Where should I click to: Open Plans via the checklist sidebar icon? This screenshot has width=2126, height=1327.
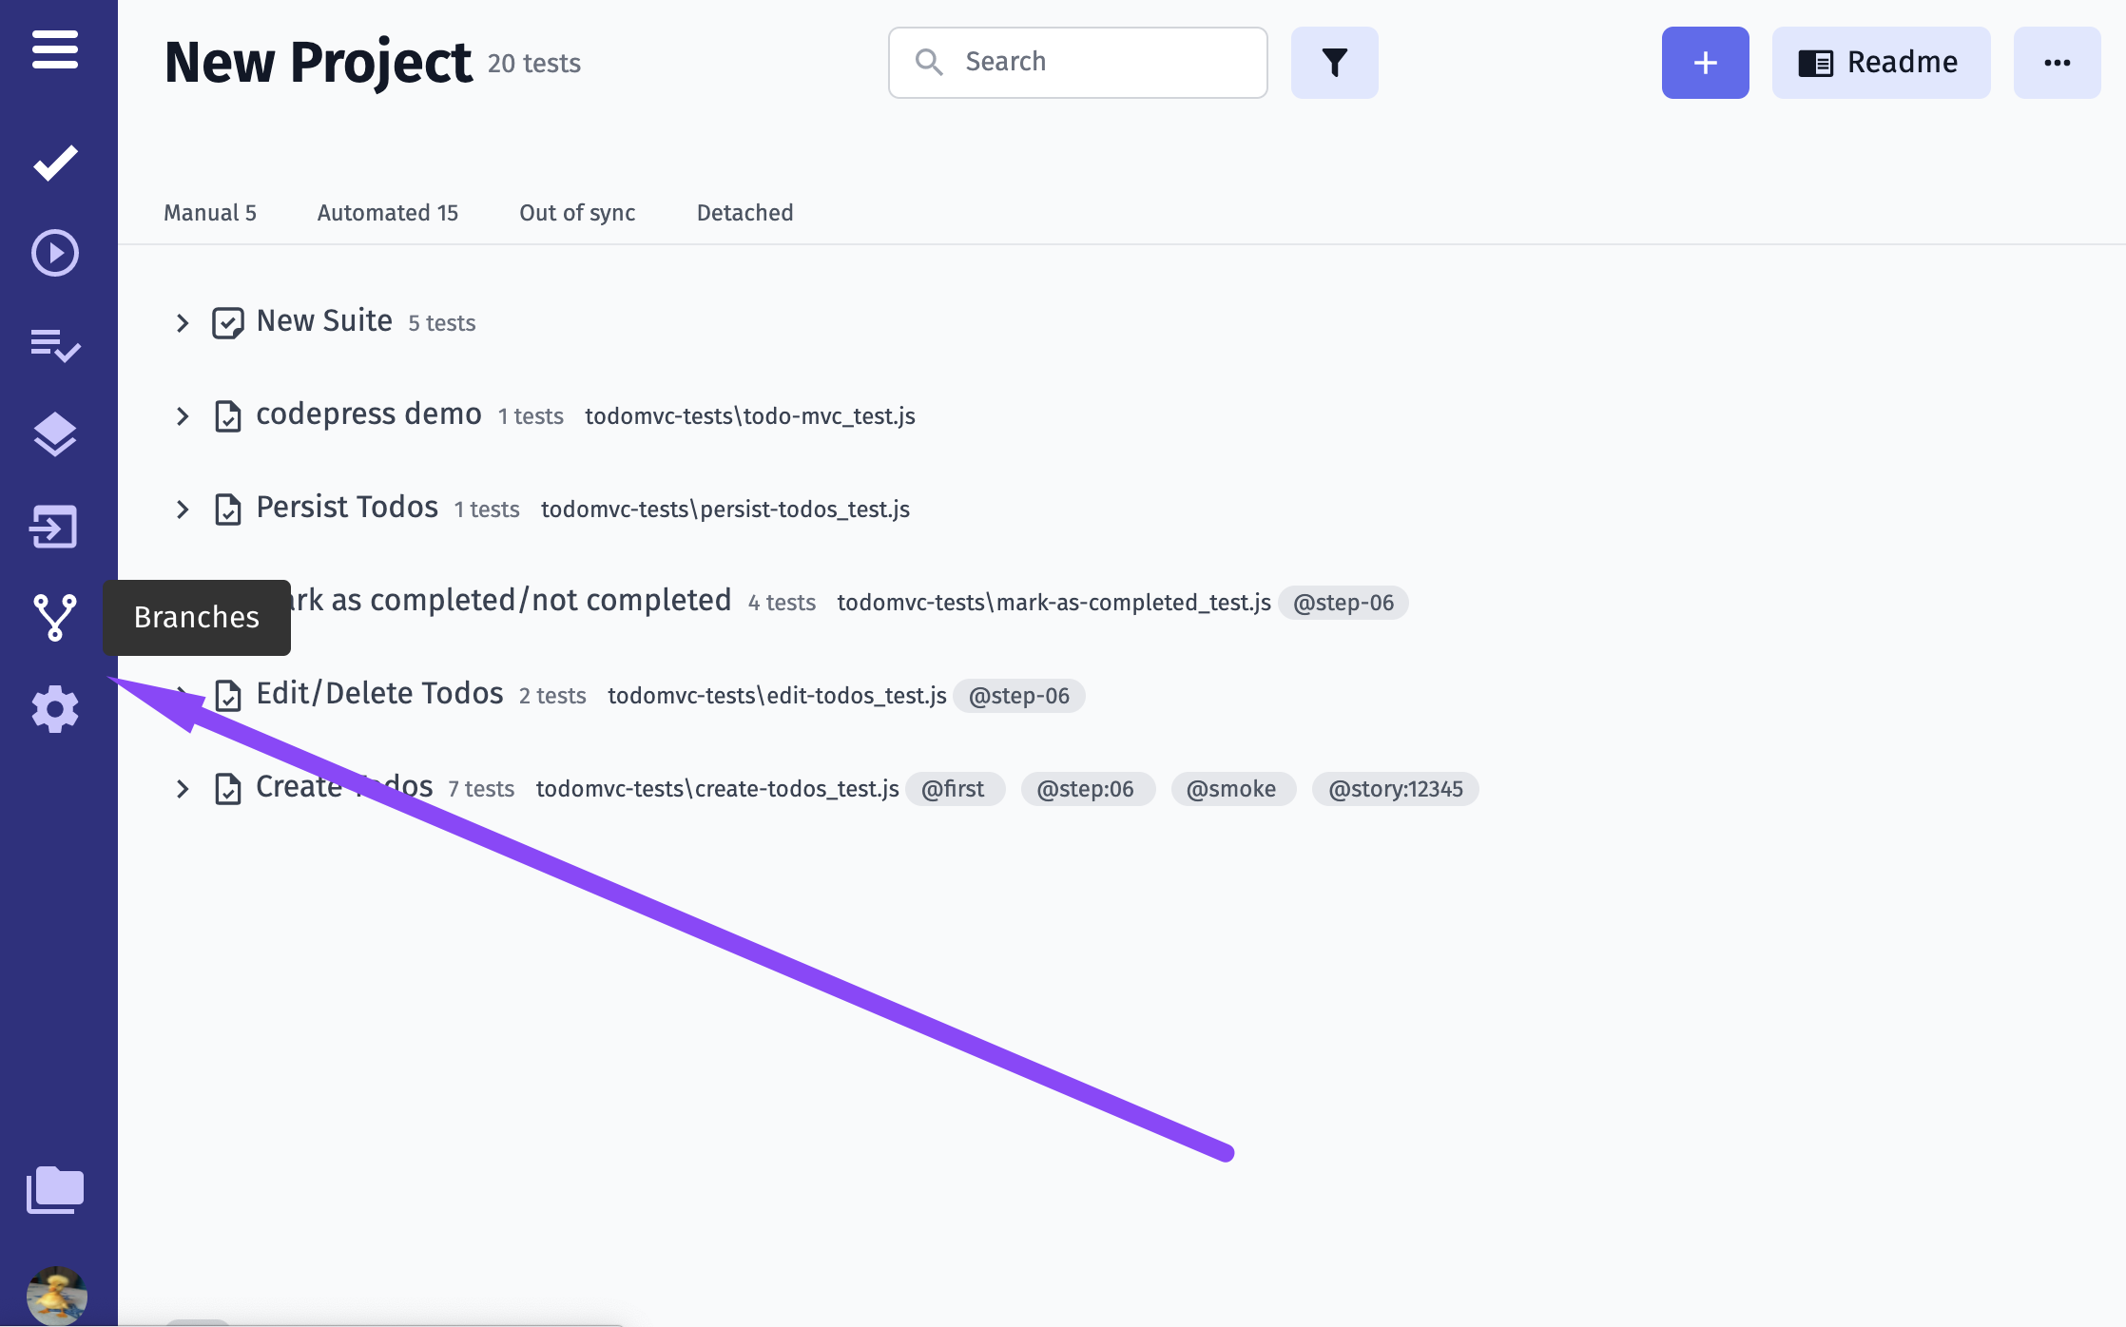coord(55,345)
